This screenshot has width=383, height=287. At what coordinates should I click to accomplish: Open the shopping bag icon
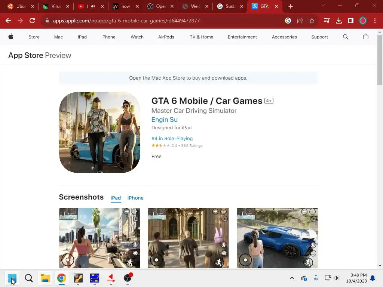tap(366, 37)
